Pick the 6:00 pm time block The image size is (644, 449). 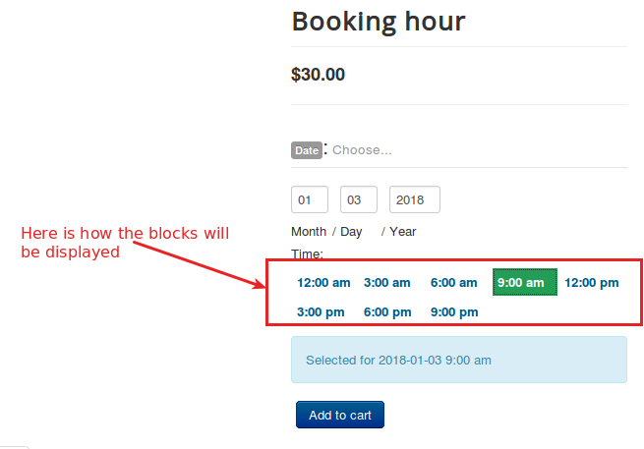pyautogui.click(x=387, y=312)
